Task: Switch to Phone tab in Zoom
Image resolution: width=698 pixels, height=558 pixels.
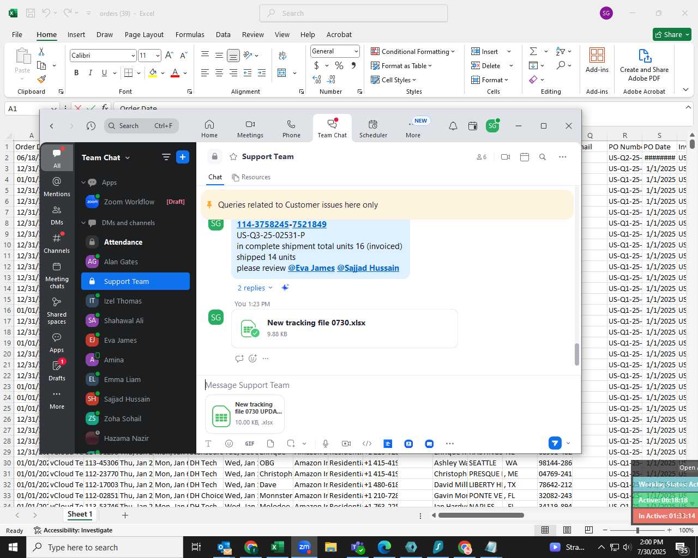Action: click(291, 129)
